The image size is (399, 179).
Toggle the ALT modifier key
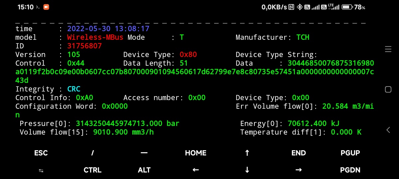click(x=144, y=170)
